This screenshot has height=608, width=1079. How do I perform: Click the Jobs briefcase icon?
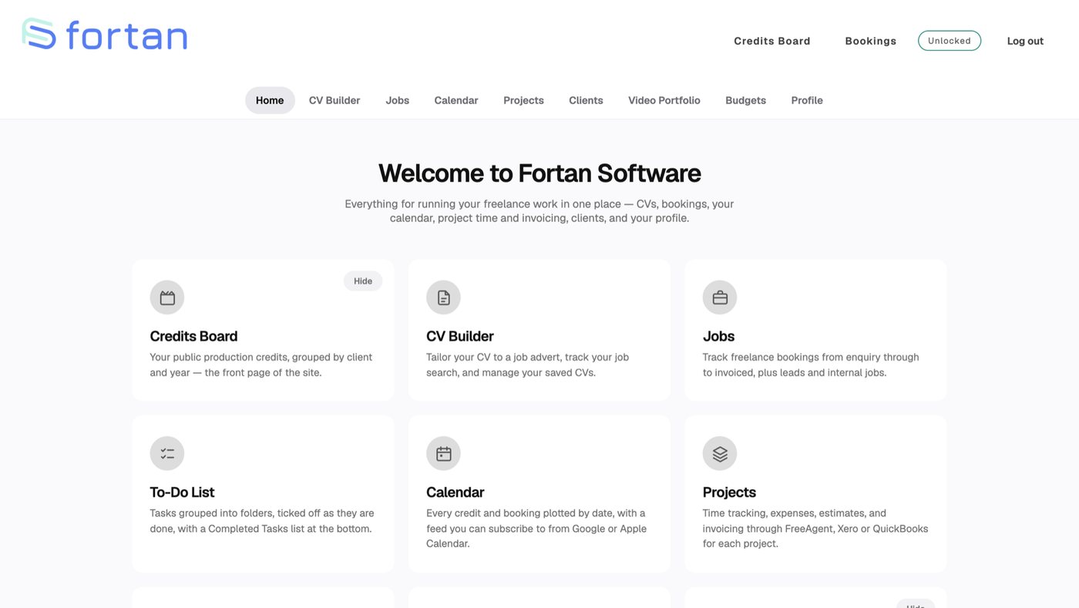pyautogui.click(x=720, y=297)
